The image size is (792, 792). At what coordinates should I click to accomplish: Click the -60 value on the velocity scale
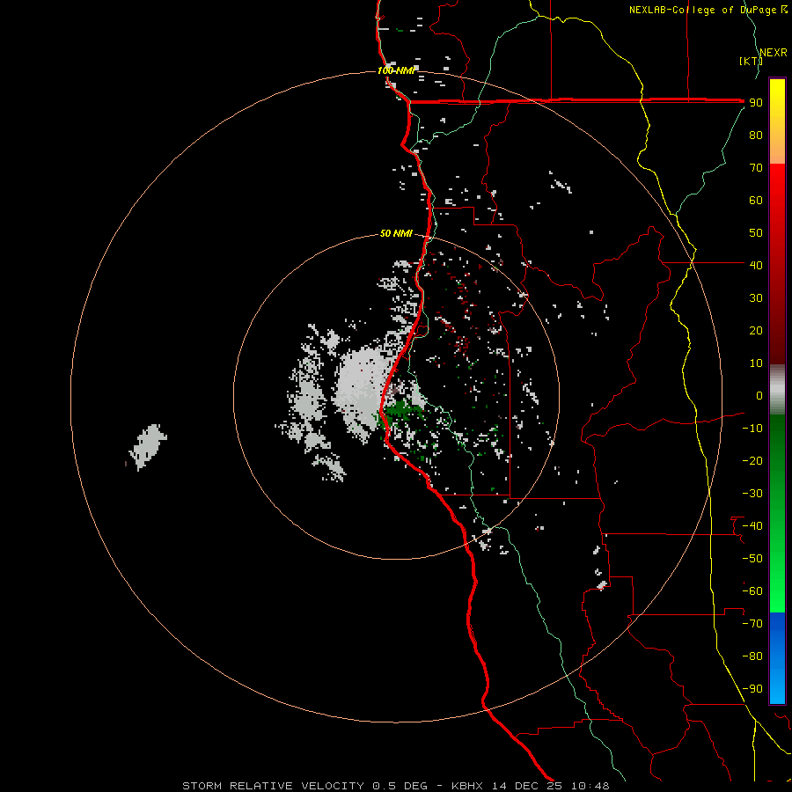[x=752, y=591]
